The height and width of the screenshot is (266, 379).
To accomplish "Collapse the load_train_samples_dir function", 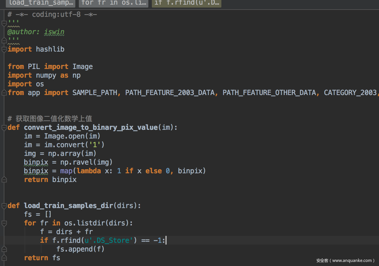I will (4, 206).
